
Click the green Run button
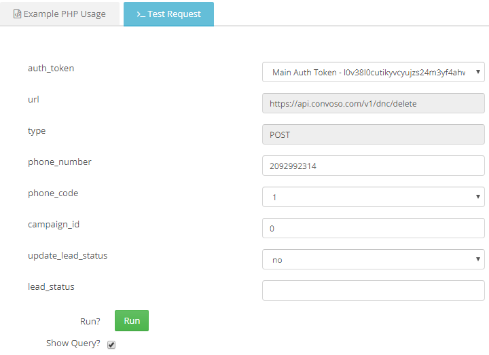pyautogui.click(x=132, y=320)
